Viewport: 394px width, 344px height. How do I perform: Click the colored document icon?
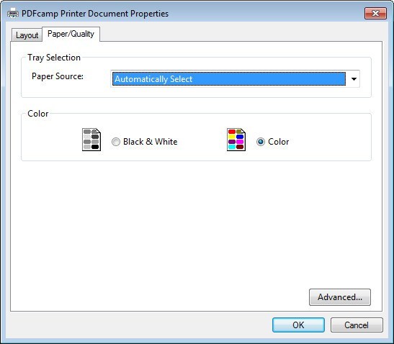(x=236, y=140)
